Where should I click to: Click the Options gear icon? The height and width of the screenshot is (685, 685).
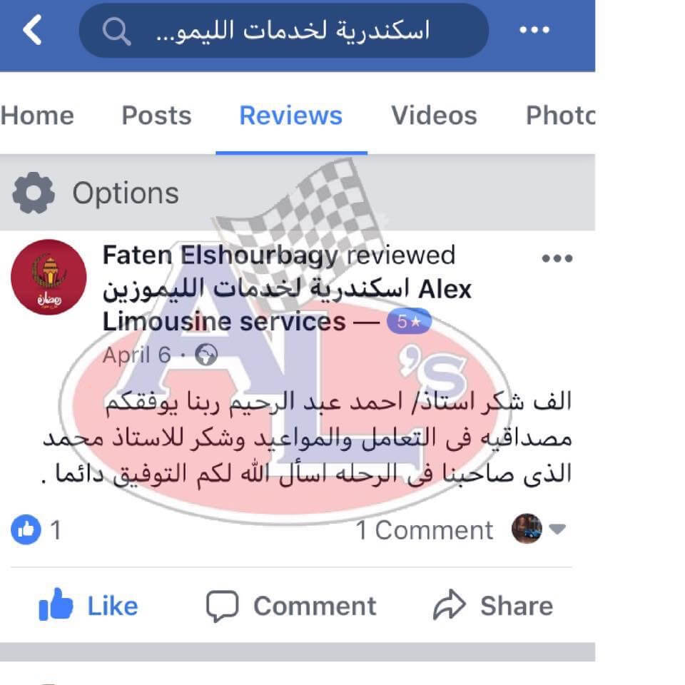(x=34, y=193)
